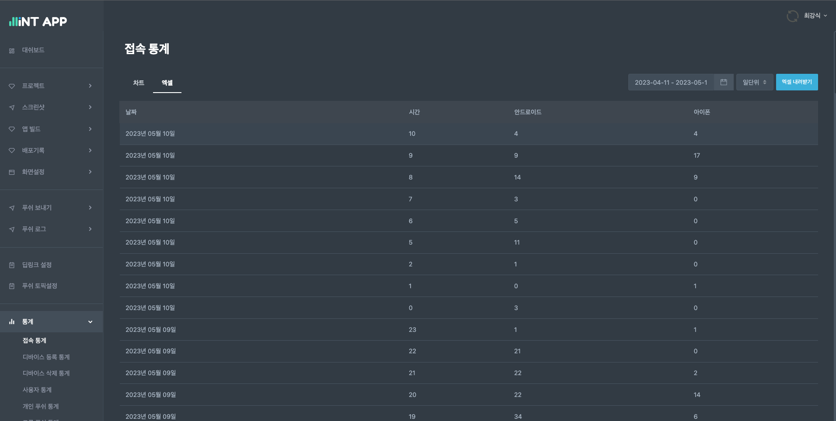Viewport: 836px width, 421px height.
Task: Click the user profile avatar circle
Action: pos(792,16)
